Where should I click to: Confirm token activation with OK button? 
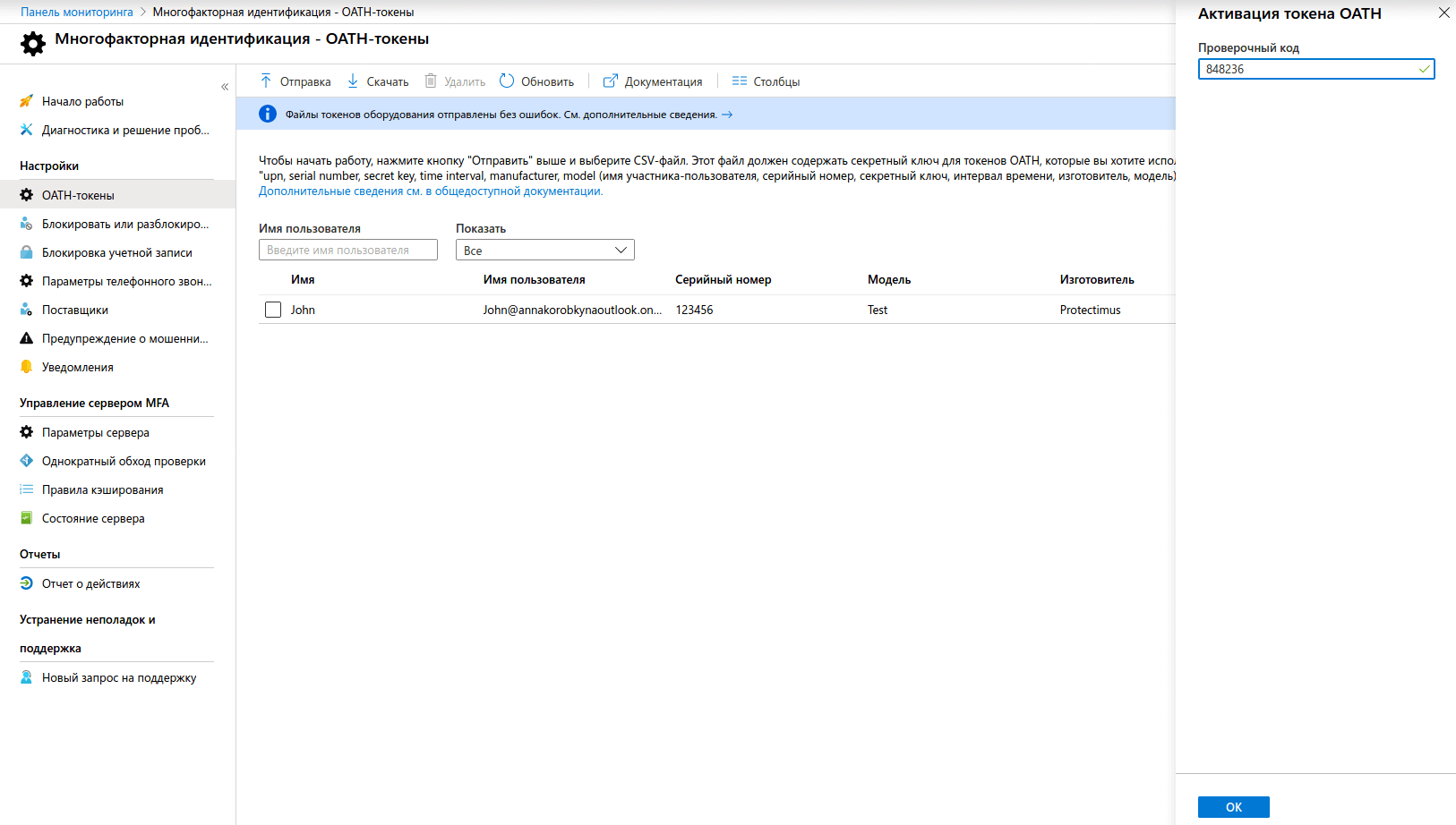tap(1234, 807)
